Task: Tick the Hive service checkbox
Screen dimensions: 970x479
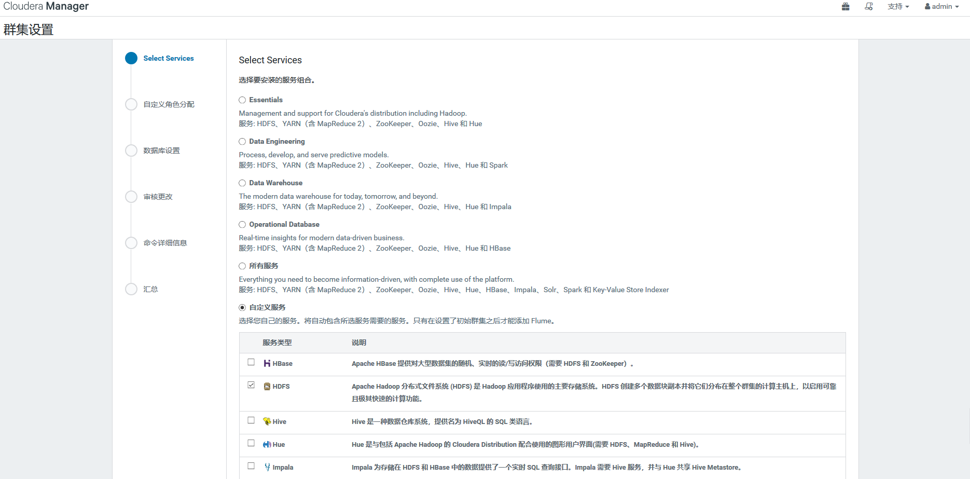Action: coord(251,420)
